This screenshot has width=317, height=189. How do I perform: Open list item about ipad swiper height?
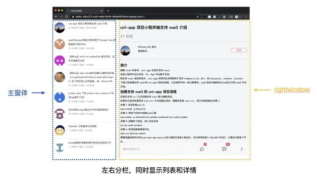point(85,44)
